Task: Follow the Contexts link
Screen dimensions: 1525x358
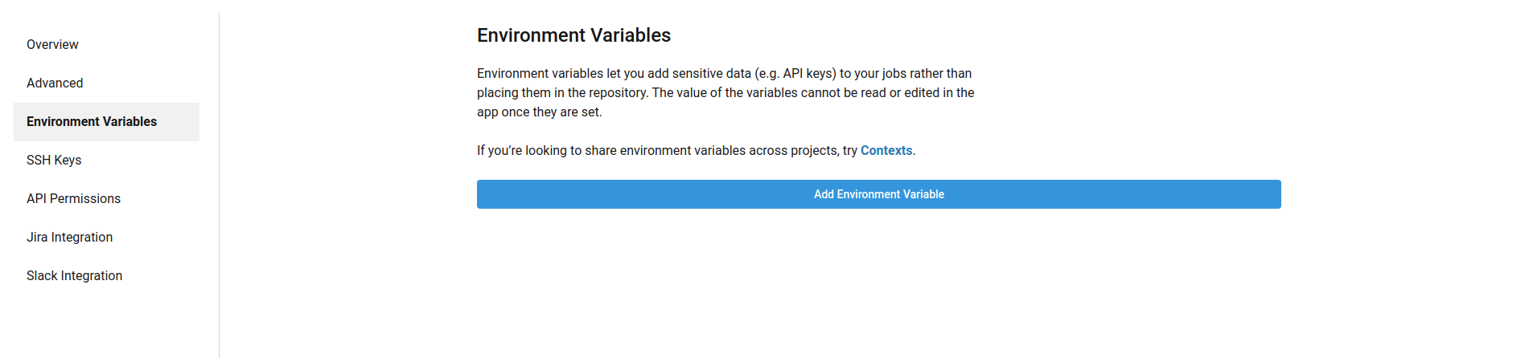Action: tap(886, 151)
